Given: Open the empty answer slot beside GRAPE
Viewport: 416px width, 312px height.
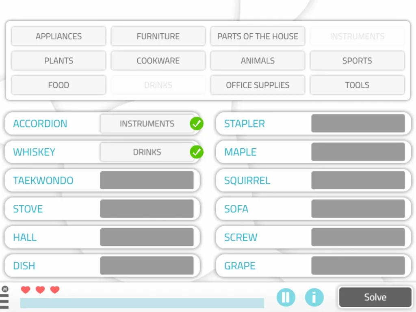Looking at the screenshot, I should 358,266.
